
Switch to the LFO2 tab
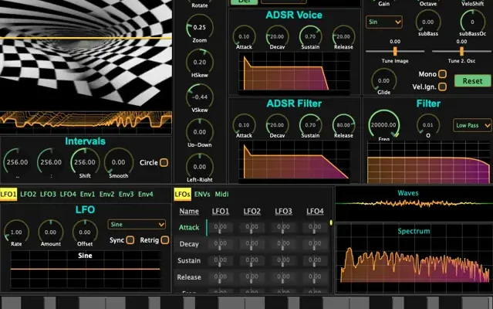coord(28,194)
